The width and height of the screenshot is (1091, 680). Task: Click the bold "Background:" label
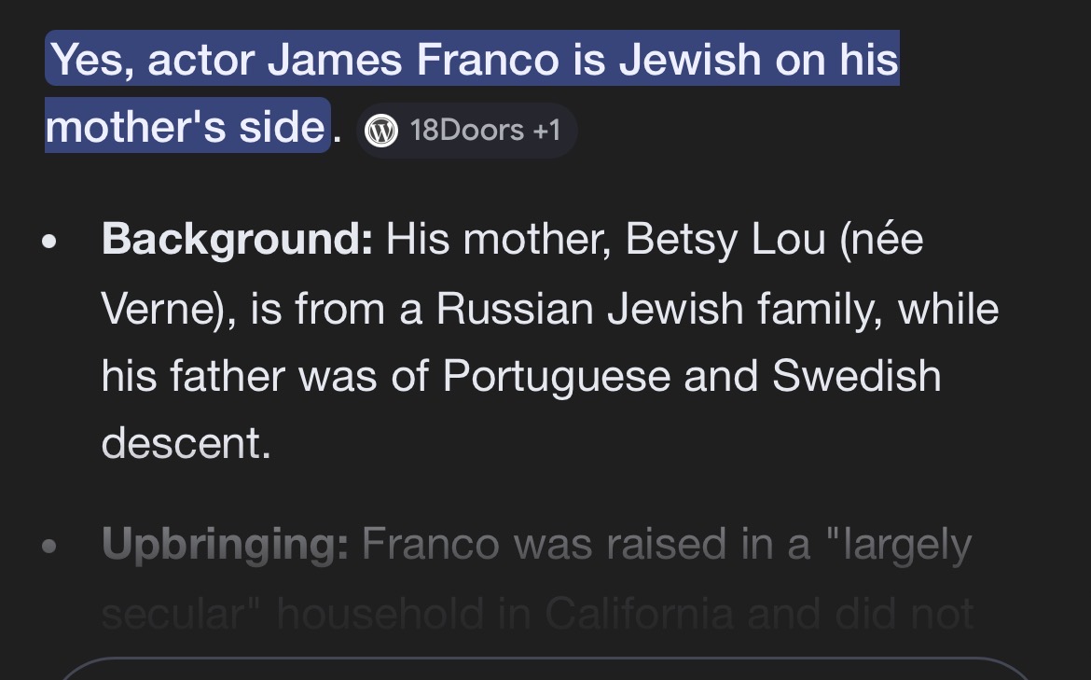[x=238, y=240]
